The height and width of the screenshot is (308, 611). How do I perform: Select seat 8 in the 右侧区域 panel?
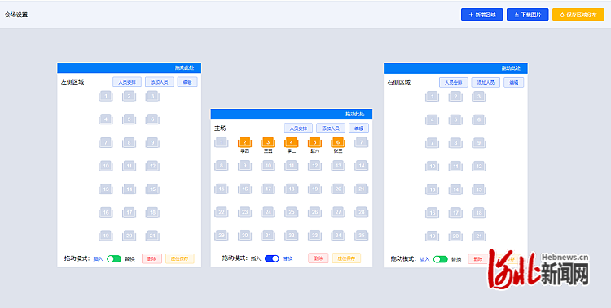click(455, 143)
